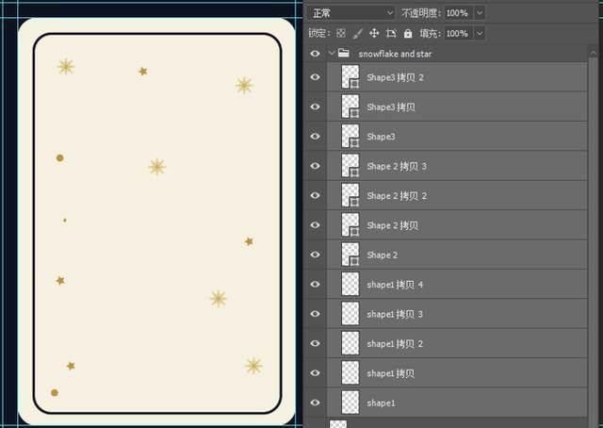Click the opacity 100% input field
Viewport: 603px width, 428px height.
click(x=459, y=13)
